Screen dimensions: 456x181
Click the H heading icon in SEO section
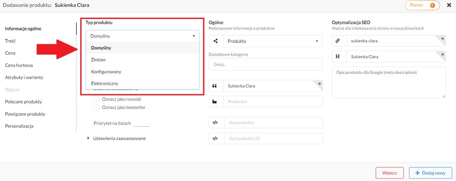tap(337, 57)
